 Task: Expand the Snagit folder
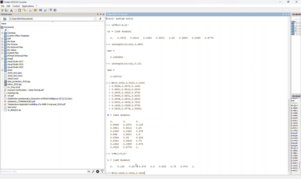(2, 59)
